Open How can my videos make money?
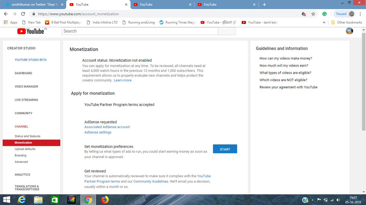366x205 pixels. [x=286, y=58]
